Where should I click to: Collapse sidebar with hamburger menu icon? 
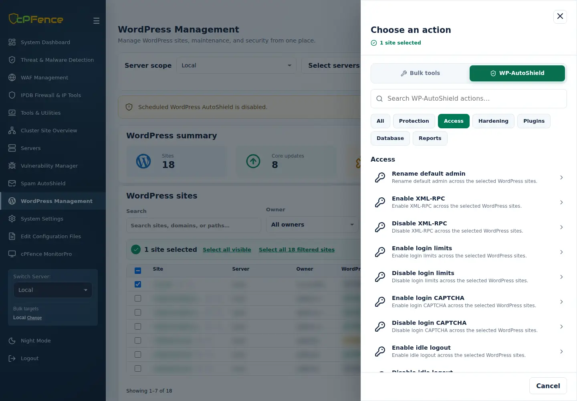tap(96, 20)
